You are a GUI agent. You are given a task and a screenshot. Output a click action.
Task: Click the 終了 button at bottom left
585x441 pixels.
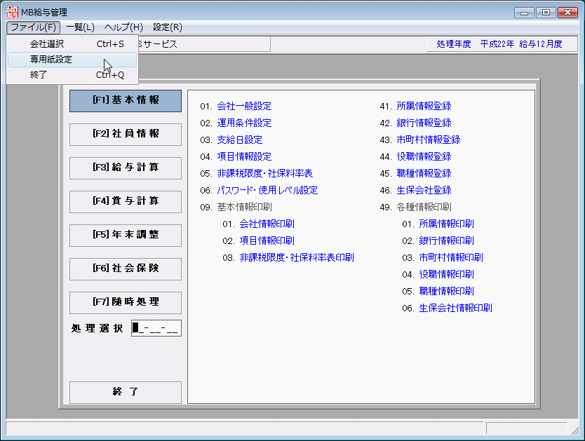(126, 392)
